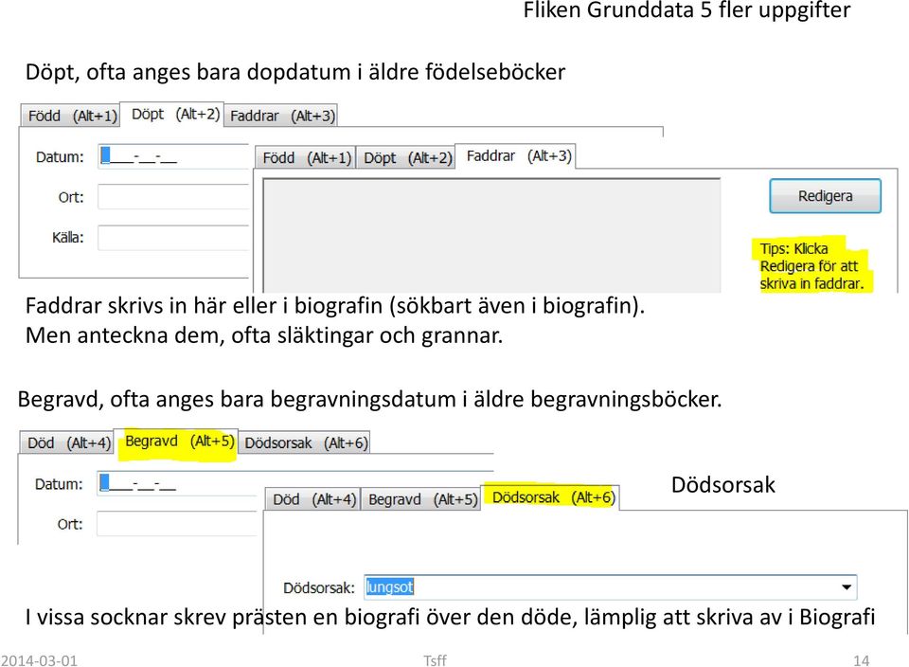This screenshot has height=667, width=909.
Task: Click the Källa input field
Action: point(173,238)
